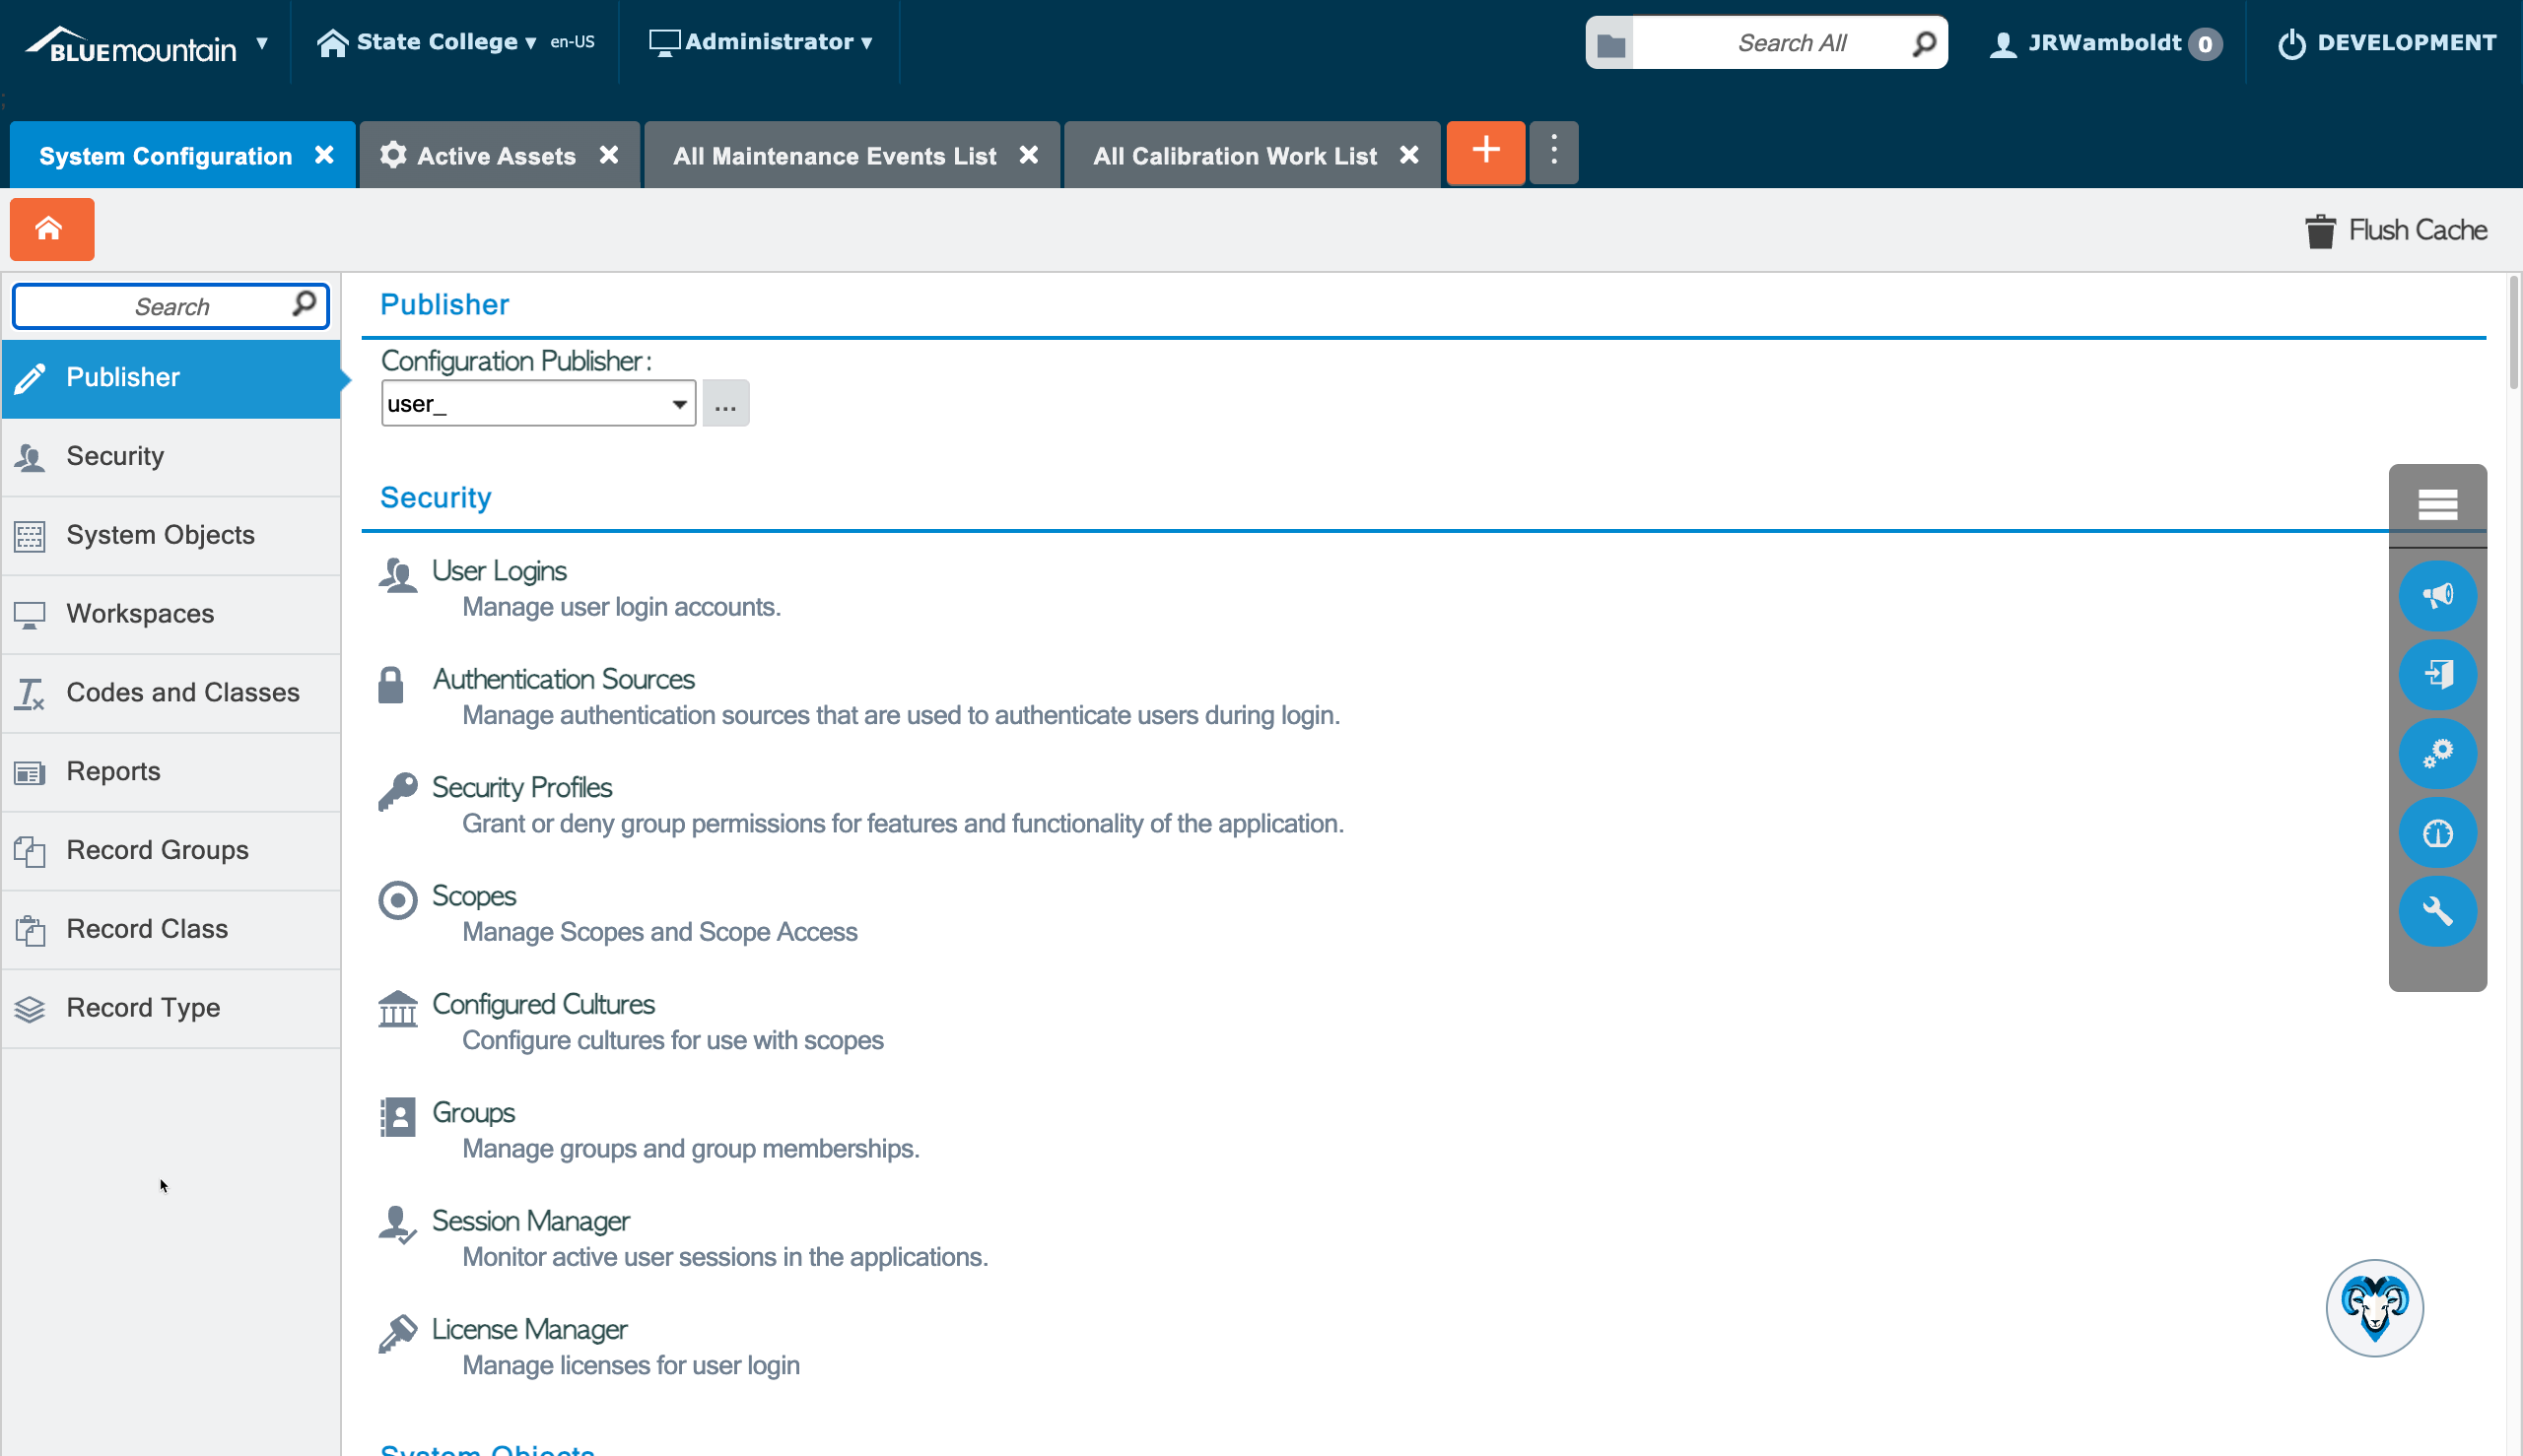Viewport: 2523px width, 1456px height.
Task: Open the Configuration Publisher dropdown
Action: coord(678,404)
